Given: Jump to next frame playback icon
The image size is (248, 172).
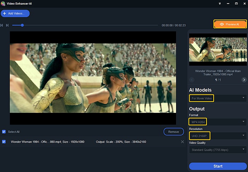Looking at the screenshot, I should coord(7,25).
